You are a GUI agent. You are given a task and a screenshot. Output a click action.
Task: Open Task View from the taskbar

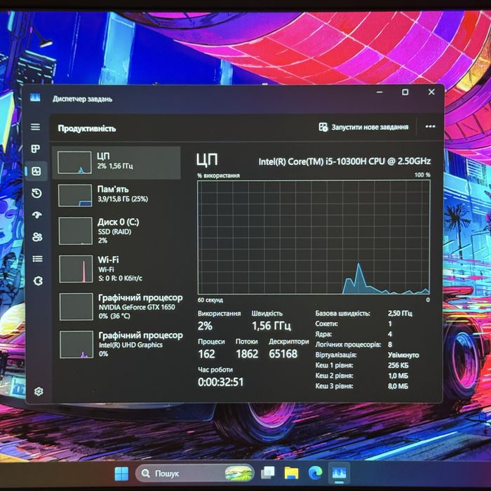268,473
